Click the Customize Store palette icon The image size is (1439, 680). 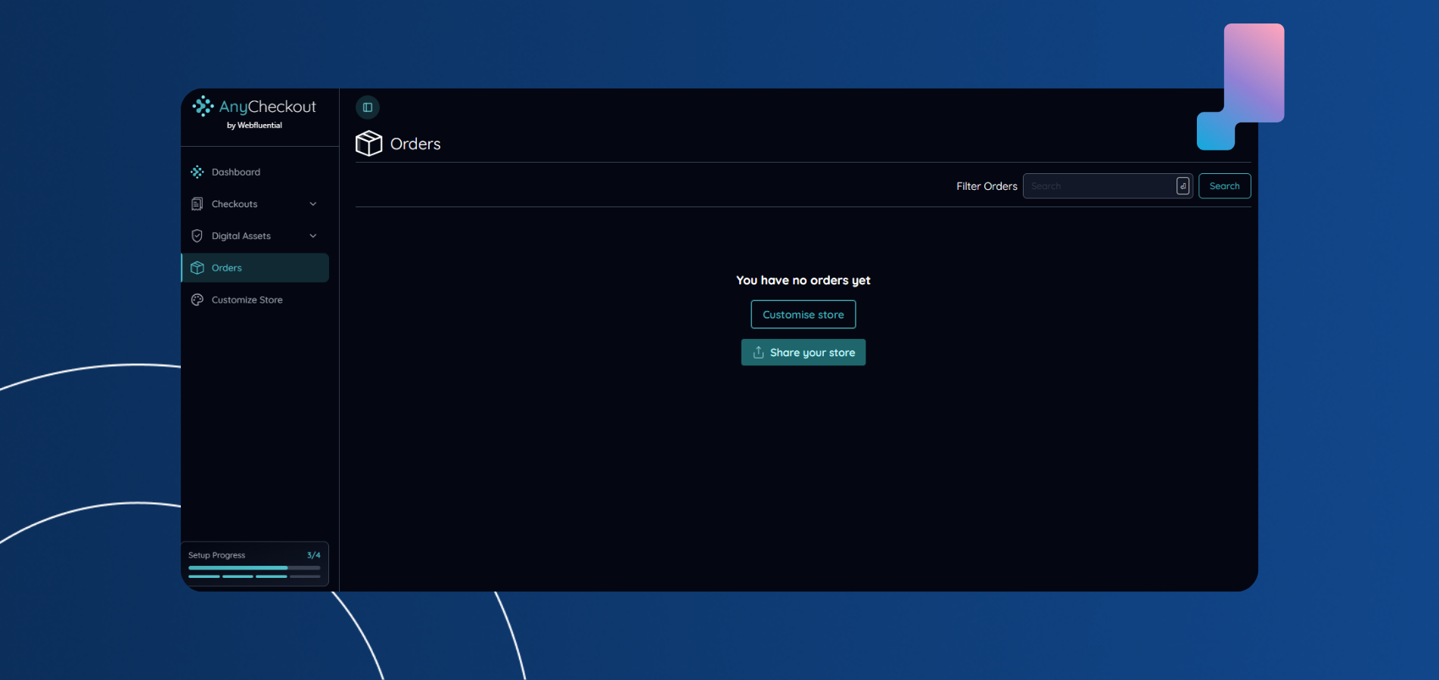pos(197,300)
